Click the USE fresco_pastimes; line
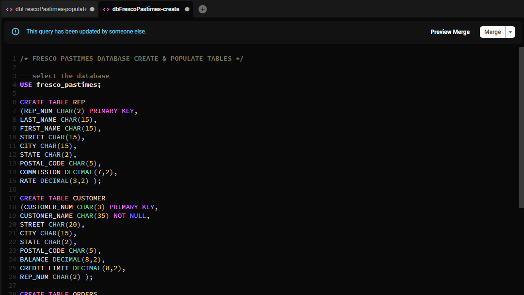 (x=61, y=84)
